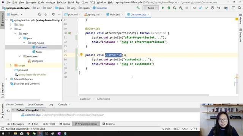
Task: Click UTF-8 encoding in status bar
Action: coord(194,128)
